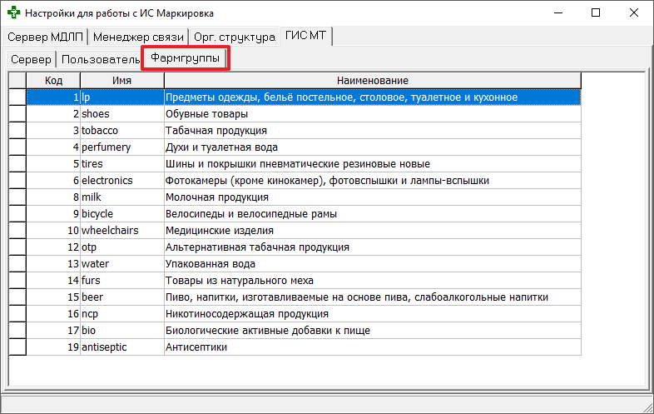Switch to the Сервер sub-tab

pos(32,60)
